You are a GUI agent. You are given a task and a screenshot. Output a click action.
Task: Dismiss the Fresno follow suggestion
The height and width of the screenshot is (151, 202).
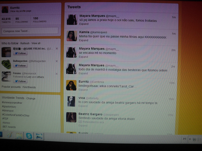click(56, 74)
